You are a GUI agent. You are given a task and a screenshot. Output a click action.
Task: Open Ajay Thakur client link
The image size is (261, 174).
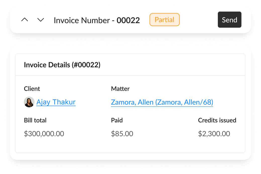[x=56, y=102]
